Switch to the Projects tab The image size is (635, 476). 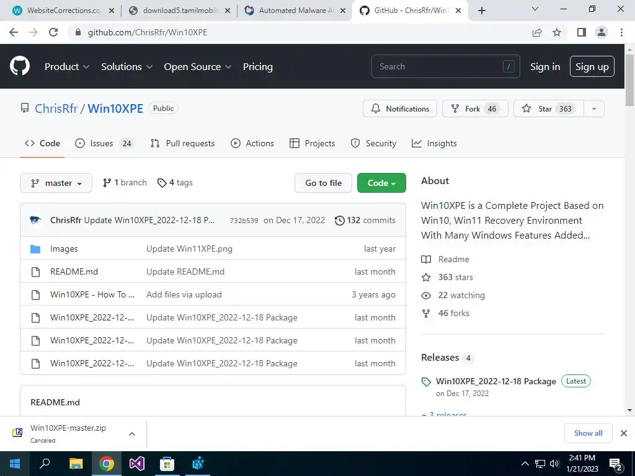[313, 143]
